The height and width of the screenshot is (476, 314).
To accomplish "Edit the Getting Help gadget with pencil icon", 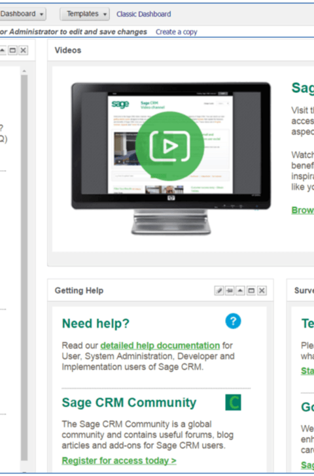I will coord(218,290).
